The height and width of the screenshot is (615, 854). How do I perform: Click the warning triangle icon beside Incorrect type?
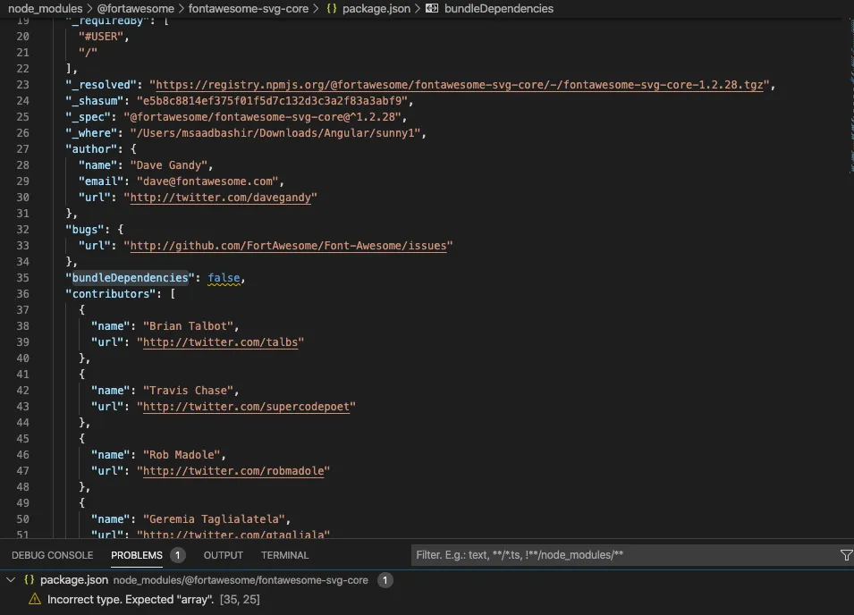click(x=35, y=599)
